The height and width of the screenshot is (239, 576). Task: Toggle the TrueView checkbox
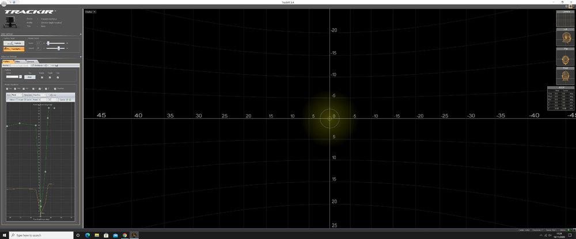click(x=55, y=88)
